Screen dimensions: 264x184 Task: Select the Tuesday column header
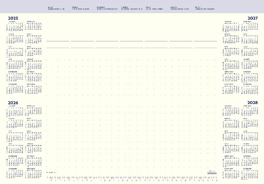tap(80, 8)
